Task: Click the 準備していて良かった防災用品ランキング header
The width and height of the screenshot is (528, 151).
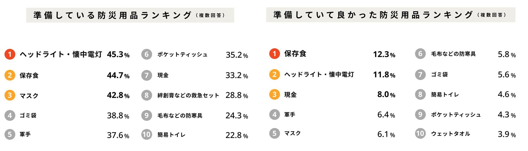Action: 390,15
